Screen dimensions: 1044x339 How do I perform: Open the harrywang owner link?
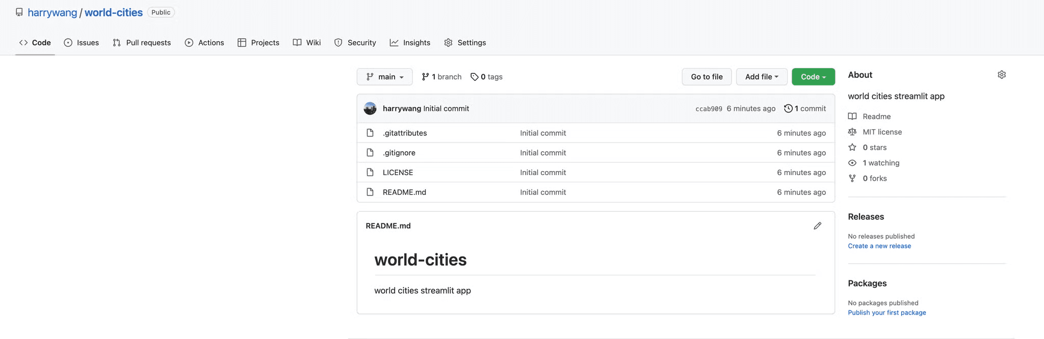coord(52,13)
